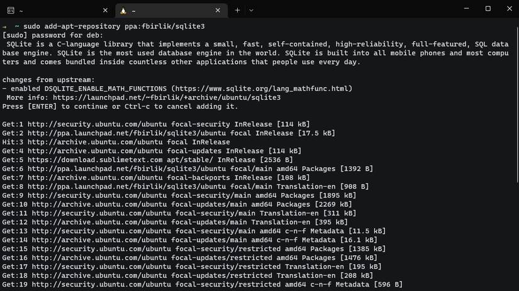Maximize the terminal window
The width and height of the screenshot is (519, 291).
click(x=488, y=9)
